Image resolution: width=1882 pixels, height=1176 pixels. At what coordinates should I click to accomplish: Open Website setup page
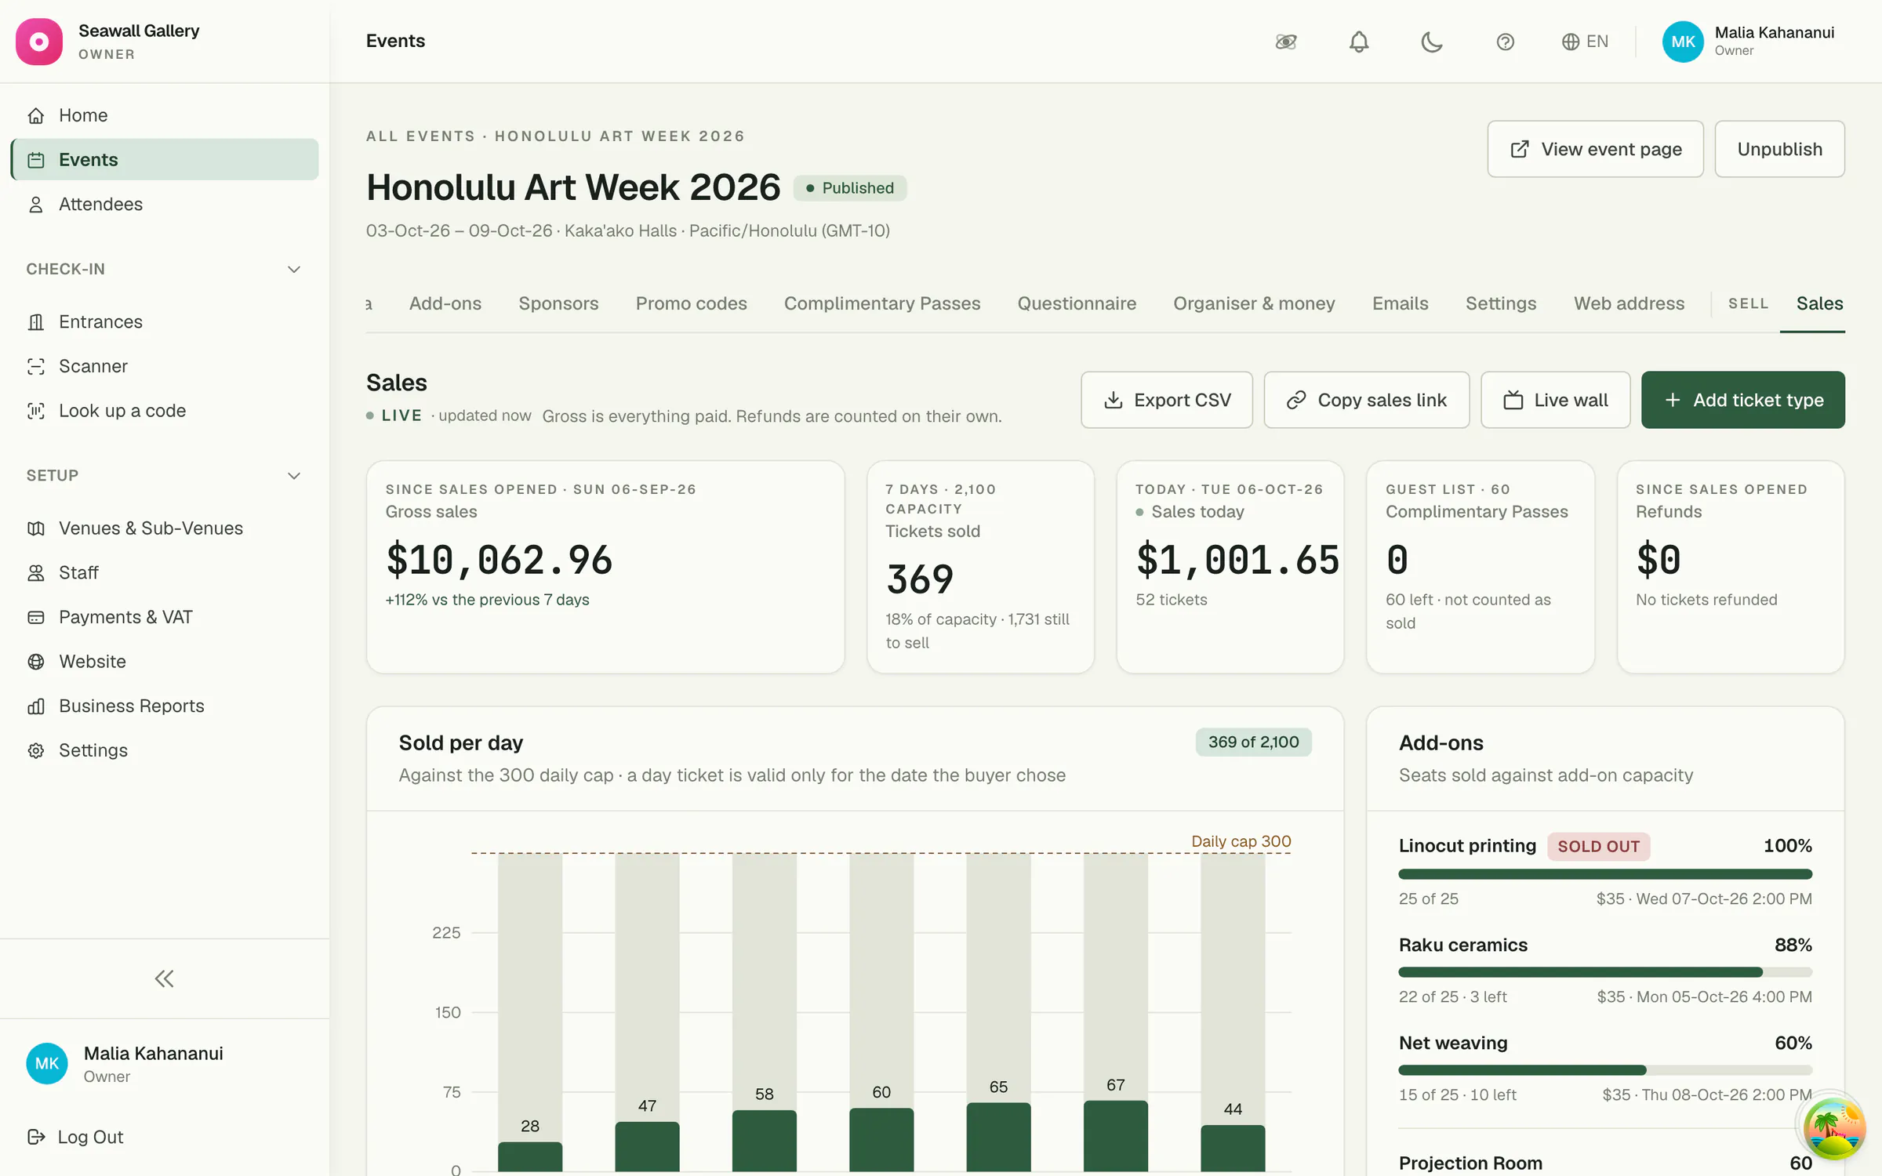pyautogui.click(x=165, y=662)
